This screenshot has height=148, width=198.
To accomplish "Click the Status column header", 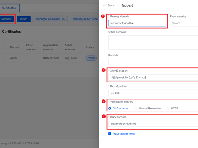I will [90, 47].
